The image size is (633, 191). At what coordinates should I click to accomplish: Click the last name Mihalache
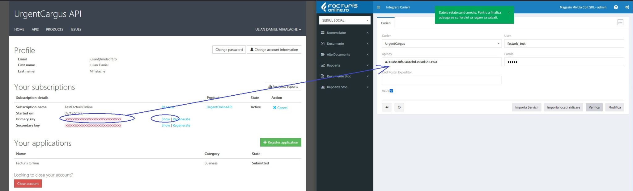pyautogui.click(x=97, y=71)
